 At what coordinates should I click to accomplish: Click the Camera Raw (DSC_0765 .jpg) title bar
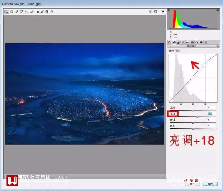111,4
